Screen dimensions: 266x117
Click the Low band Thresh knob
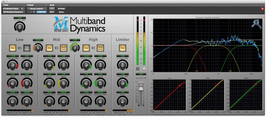[13, 65]
